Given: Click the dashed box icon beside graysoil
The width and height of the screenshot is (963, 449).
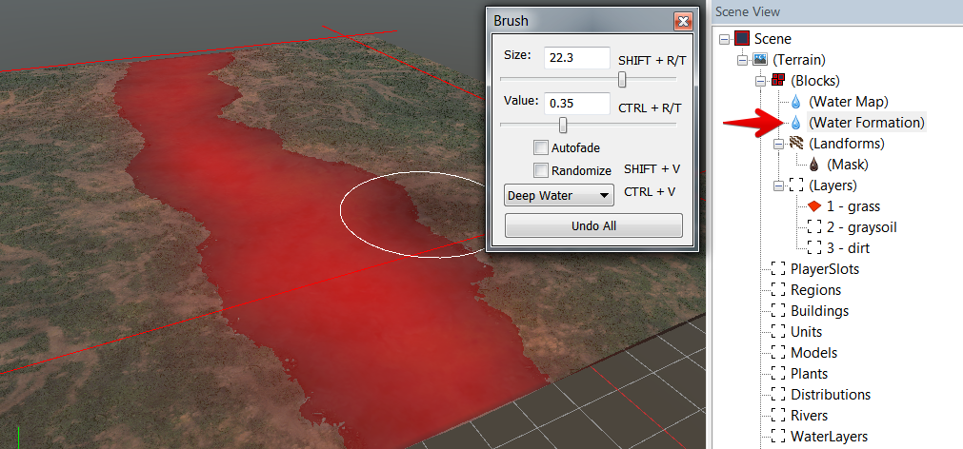Looking at the screenshot, I should [x=814, y=227].
